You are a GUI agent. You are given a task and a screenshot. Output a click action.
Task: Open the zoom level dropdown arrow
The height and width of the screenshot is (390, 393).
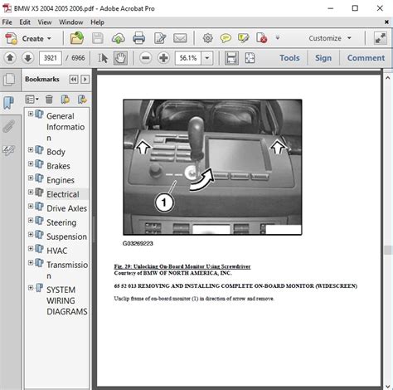point(207,58)
